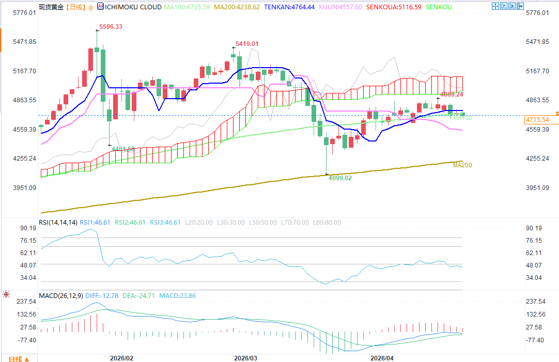Click the 237.54 label on right MACD axis
The width and height of the screenshot is (559, 362).
tap(536, 302)
